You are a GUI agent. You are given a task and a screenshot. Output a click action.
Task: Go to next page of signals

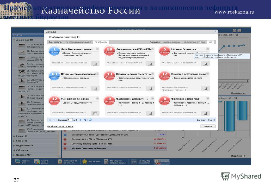[x=81, y=120]
